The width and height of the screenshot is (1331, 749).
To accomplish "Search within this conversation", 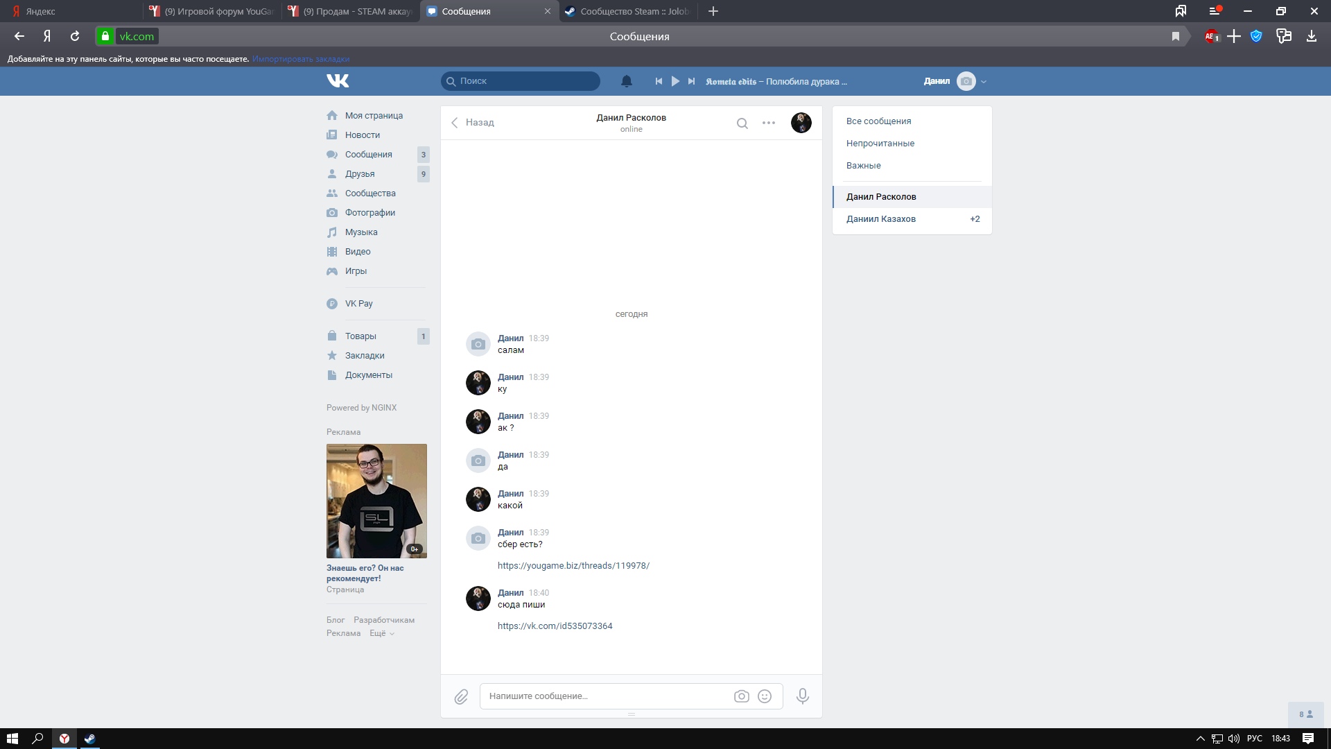I will point(742,123).
